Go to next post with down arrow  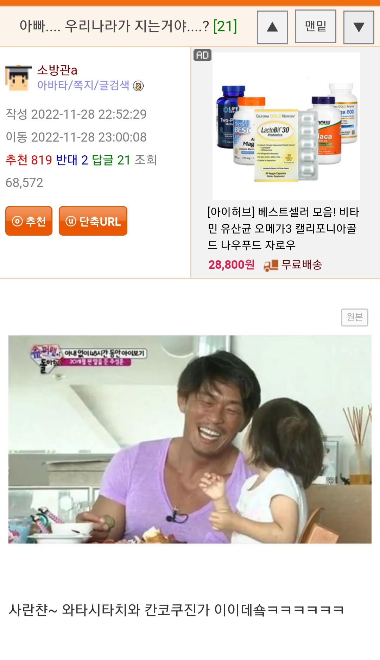[359, 27]
